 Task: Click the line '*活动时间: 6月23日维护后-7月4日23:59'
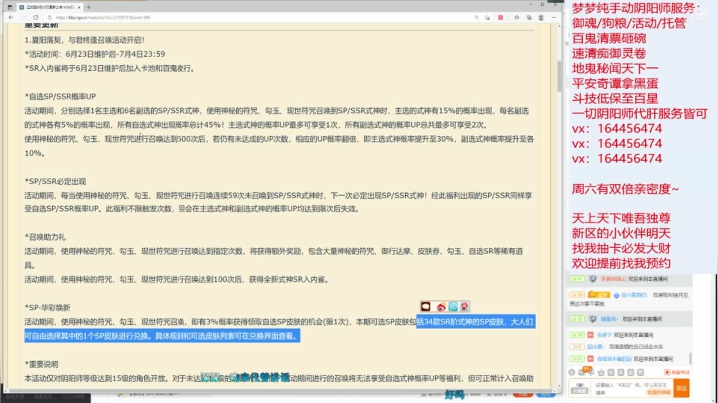tap(95, 54)
